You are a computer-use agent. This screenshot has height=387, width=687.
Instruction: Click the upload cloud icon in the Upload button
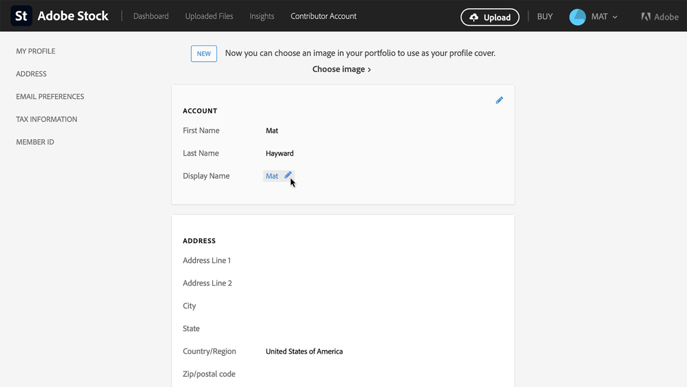pyautogui.click(x=473, y=17)
